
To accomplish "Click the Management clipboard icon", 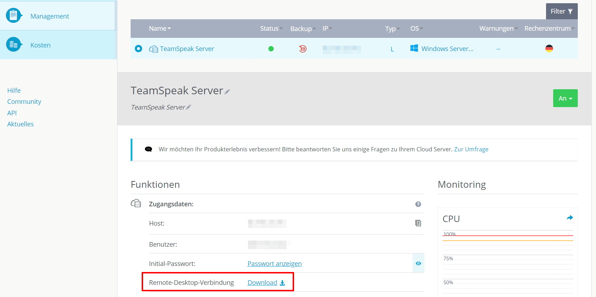I will tap(14, 15).
